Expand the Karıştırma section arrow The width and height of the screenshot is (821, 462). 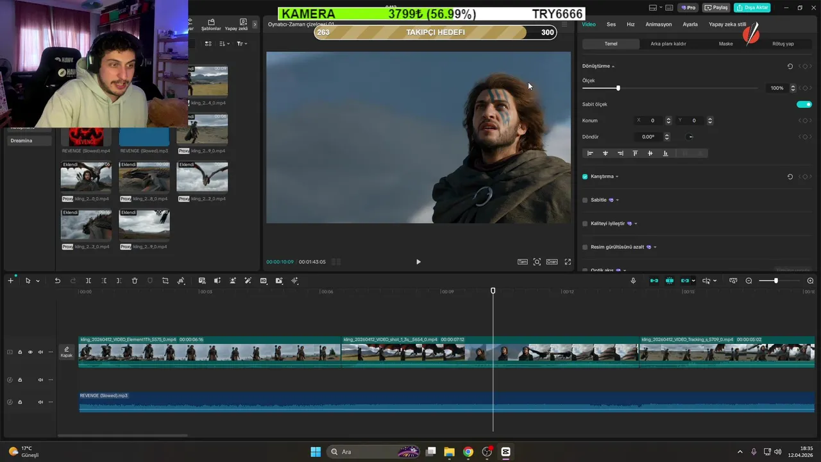(x=617, y=176)
